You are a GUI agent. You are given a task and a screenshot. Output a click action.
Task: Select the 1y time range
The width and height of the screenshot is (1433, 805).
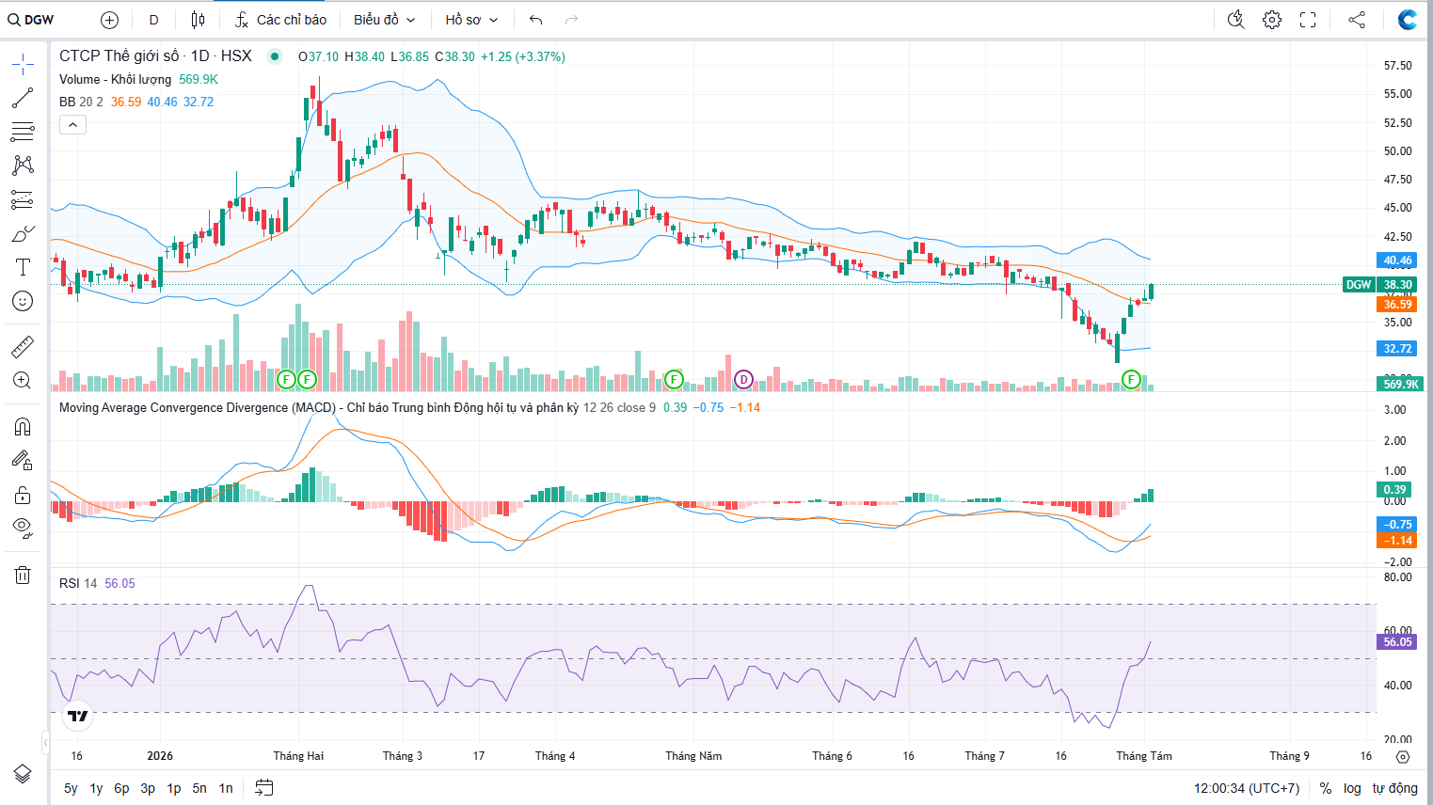[96, 788]
